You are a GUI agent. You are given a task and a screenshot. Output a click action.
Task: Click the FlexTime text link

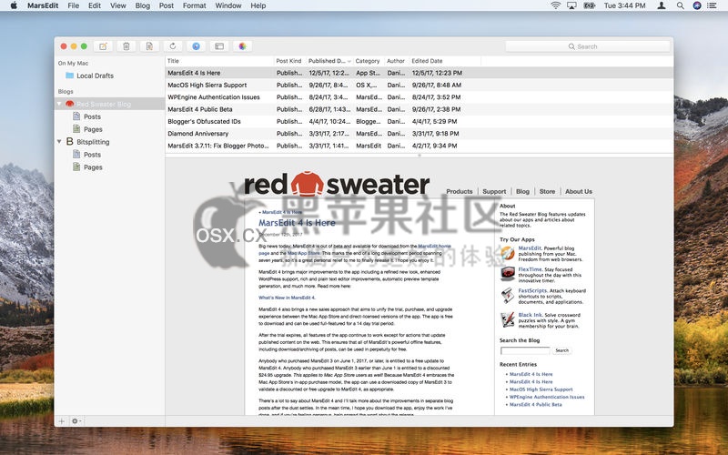[530, 269]
